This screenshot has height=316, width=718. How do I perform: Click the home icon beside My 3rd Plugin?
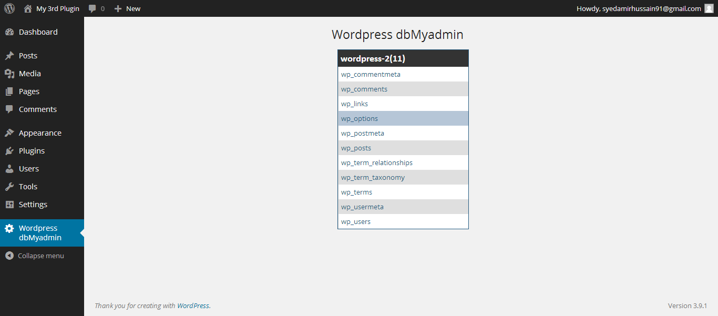pyautogui.click(x=28, y=8)
